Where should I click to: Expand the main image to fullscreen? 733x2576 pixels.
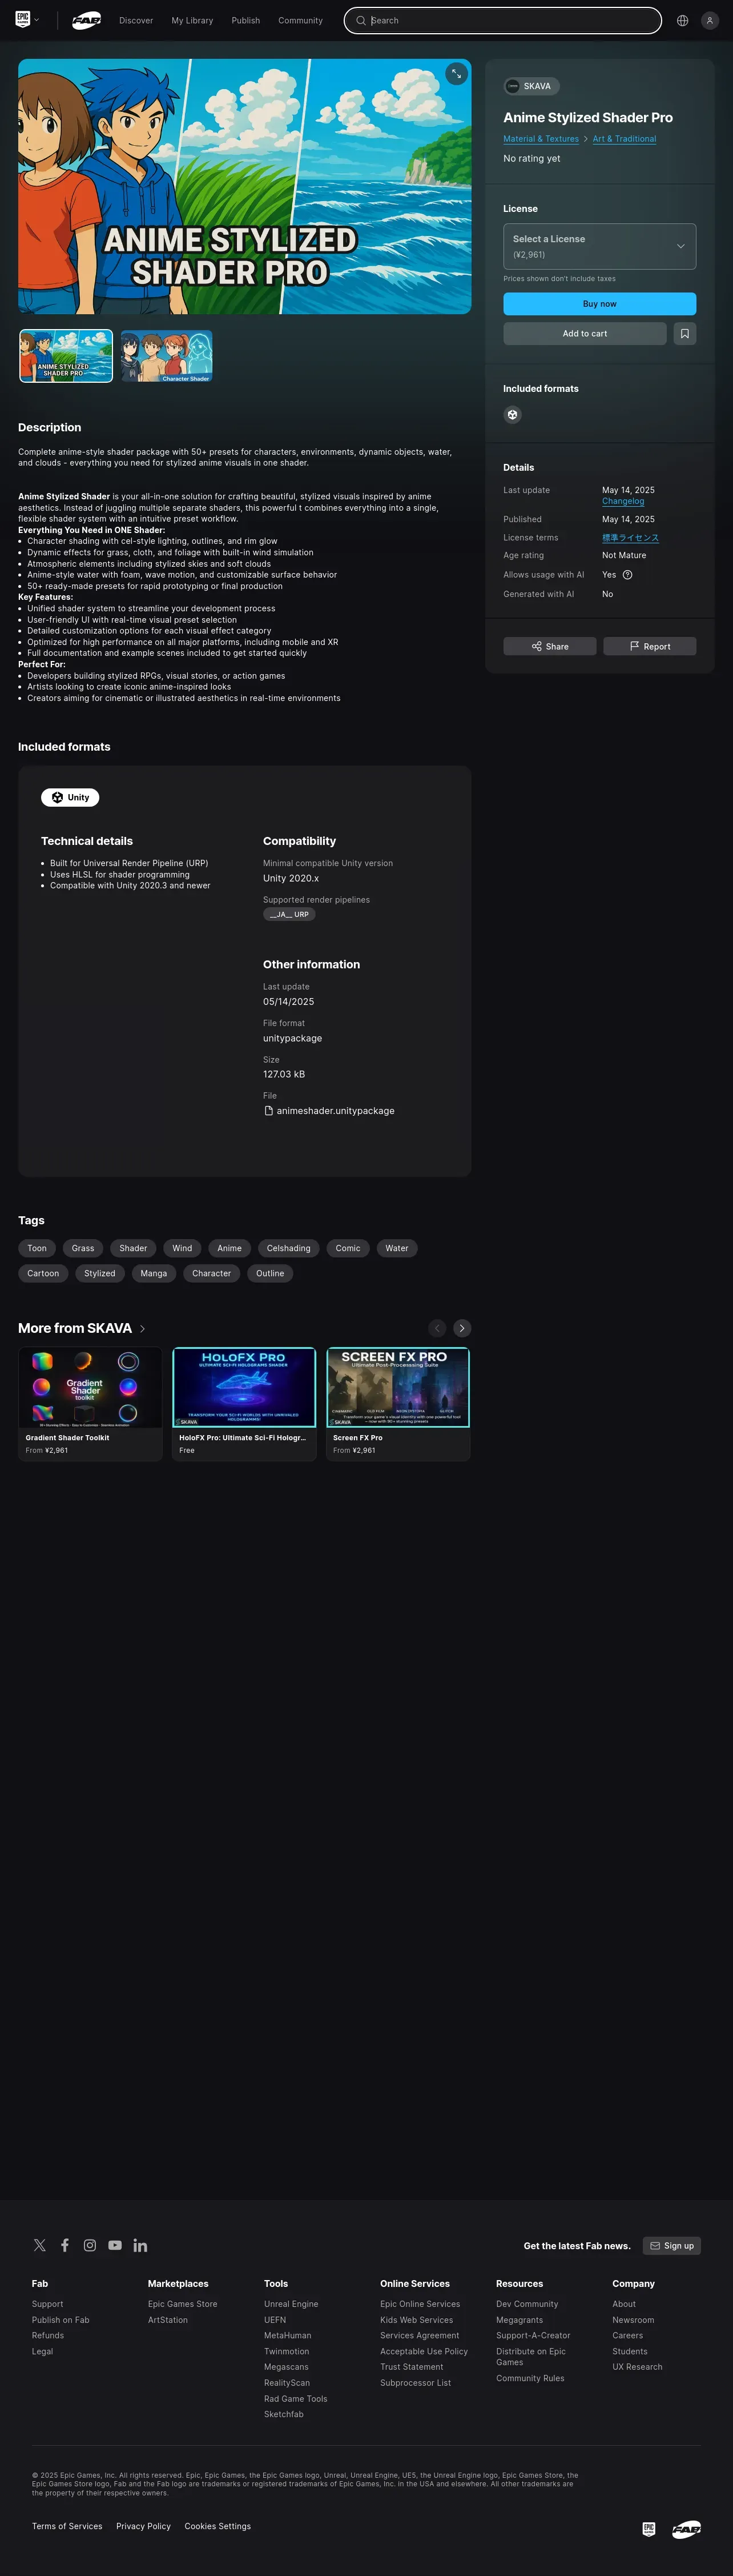click(x=456, y=73)
